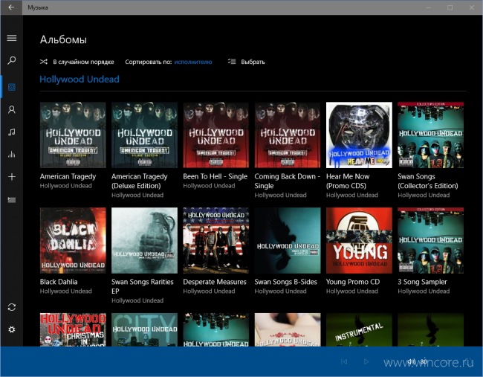This screenshot has height=377, width=483.
Task: Open the playlists list icon
Action: 12,200
